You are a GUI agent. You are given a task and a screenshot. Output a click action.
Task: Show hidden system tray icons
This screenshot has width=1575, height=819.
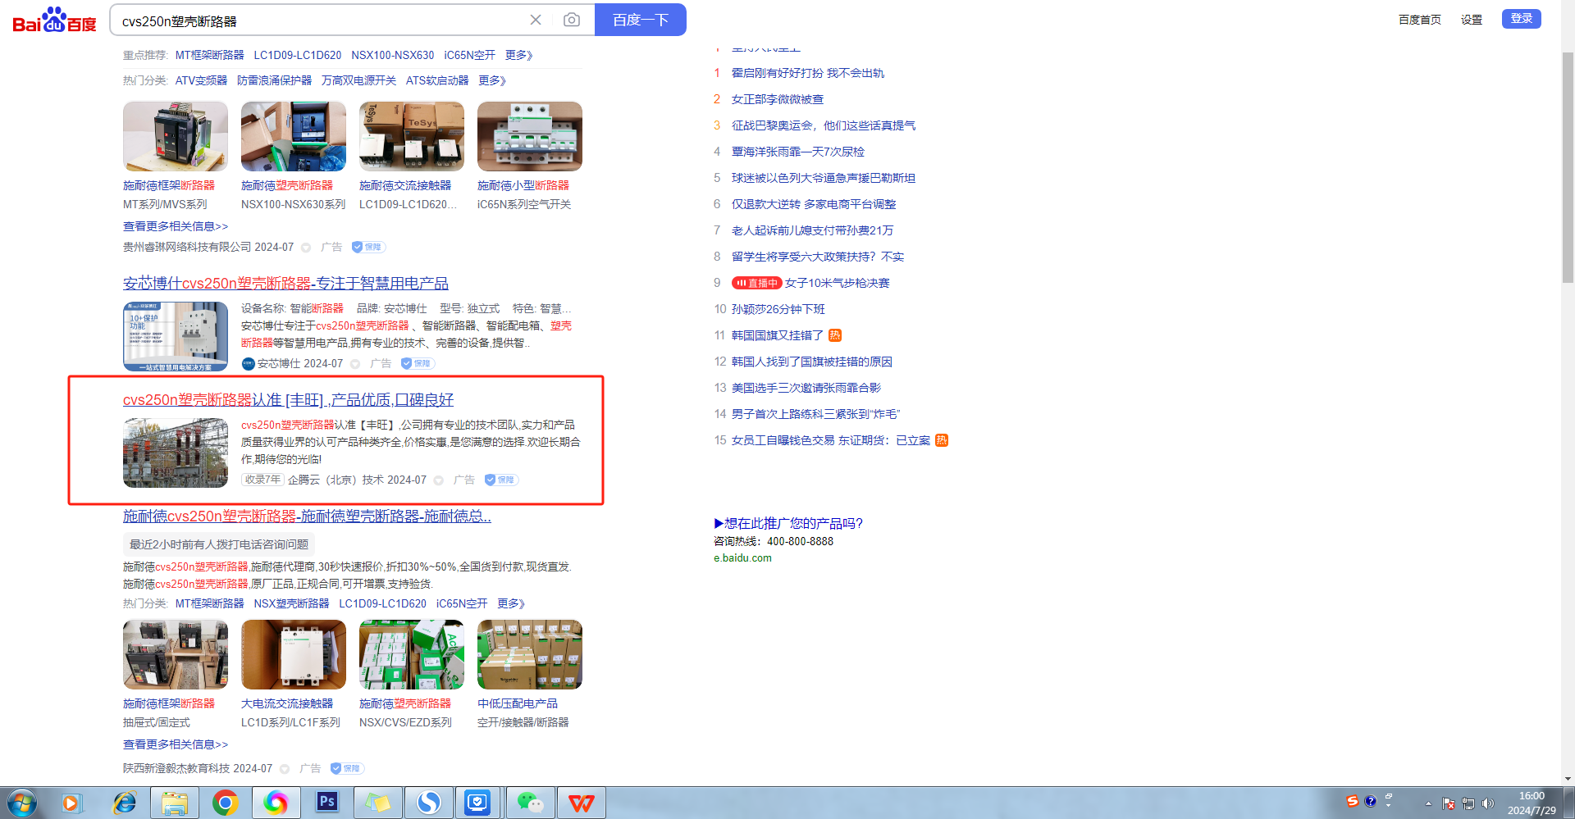click(x=1428, y=803)
